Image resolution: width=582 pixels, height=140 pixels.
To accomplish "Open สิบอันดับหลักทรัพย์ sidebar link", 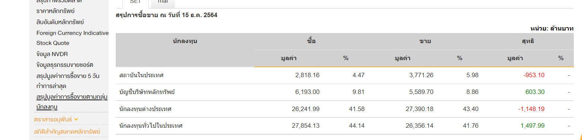I will (60, 22).
